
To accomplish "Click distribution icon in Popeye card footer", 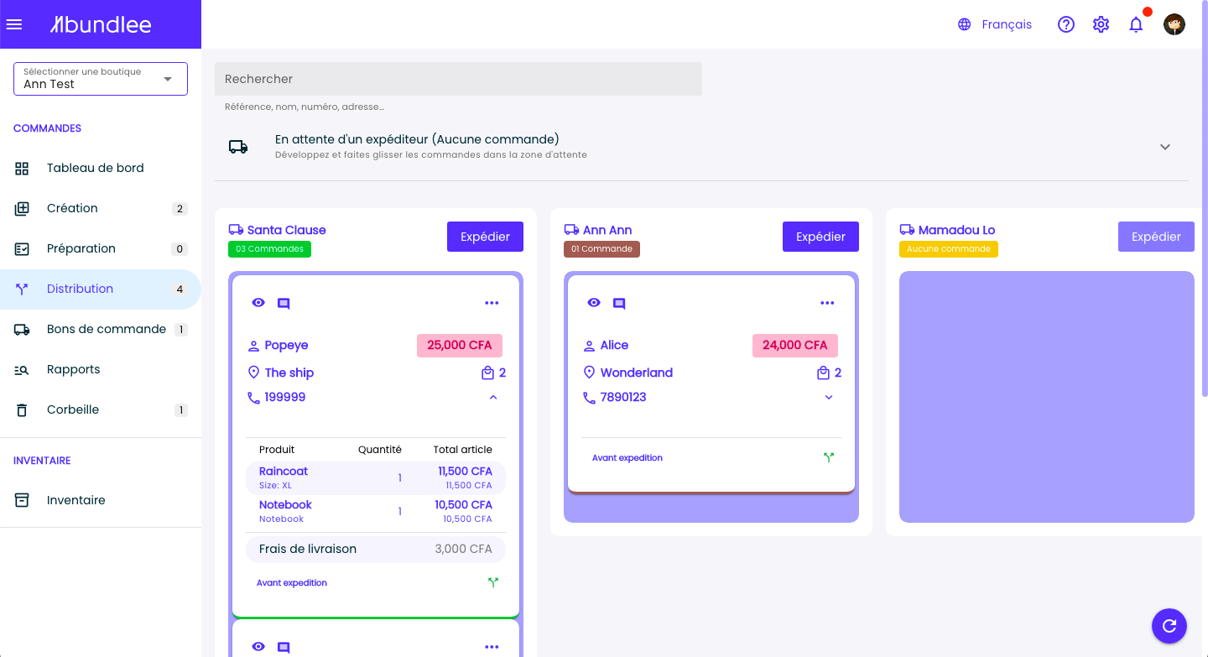I will tap(493, 581).
